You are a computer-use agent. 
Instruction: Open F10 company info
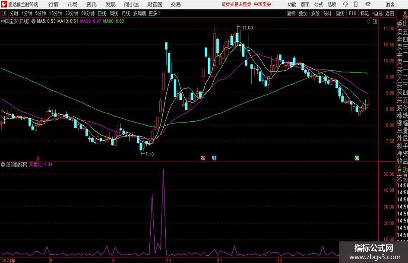point(353,13)
